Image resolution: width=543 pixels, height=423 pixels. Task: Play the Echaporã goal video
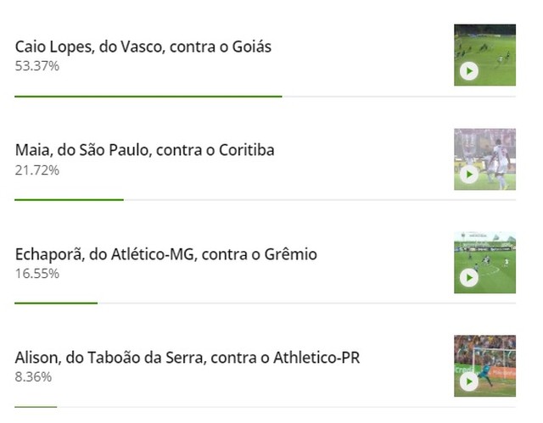pos(468,278)
